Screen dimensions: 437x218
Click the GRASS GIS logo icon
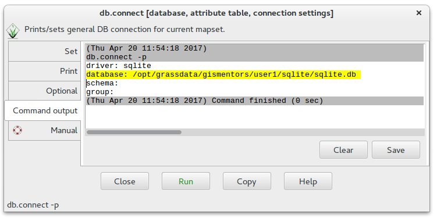(x=13, y=31)
